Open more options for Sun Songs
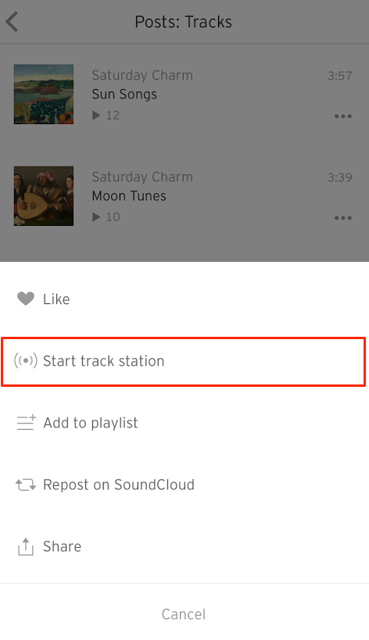This screenshot has width=369, height=640. coord(343,116)
